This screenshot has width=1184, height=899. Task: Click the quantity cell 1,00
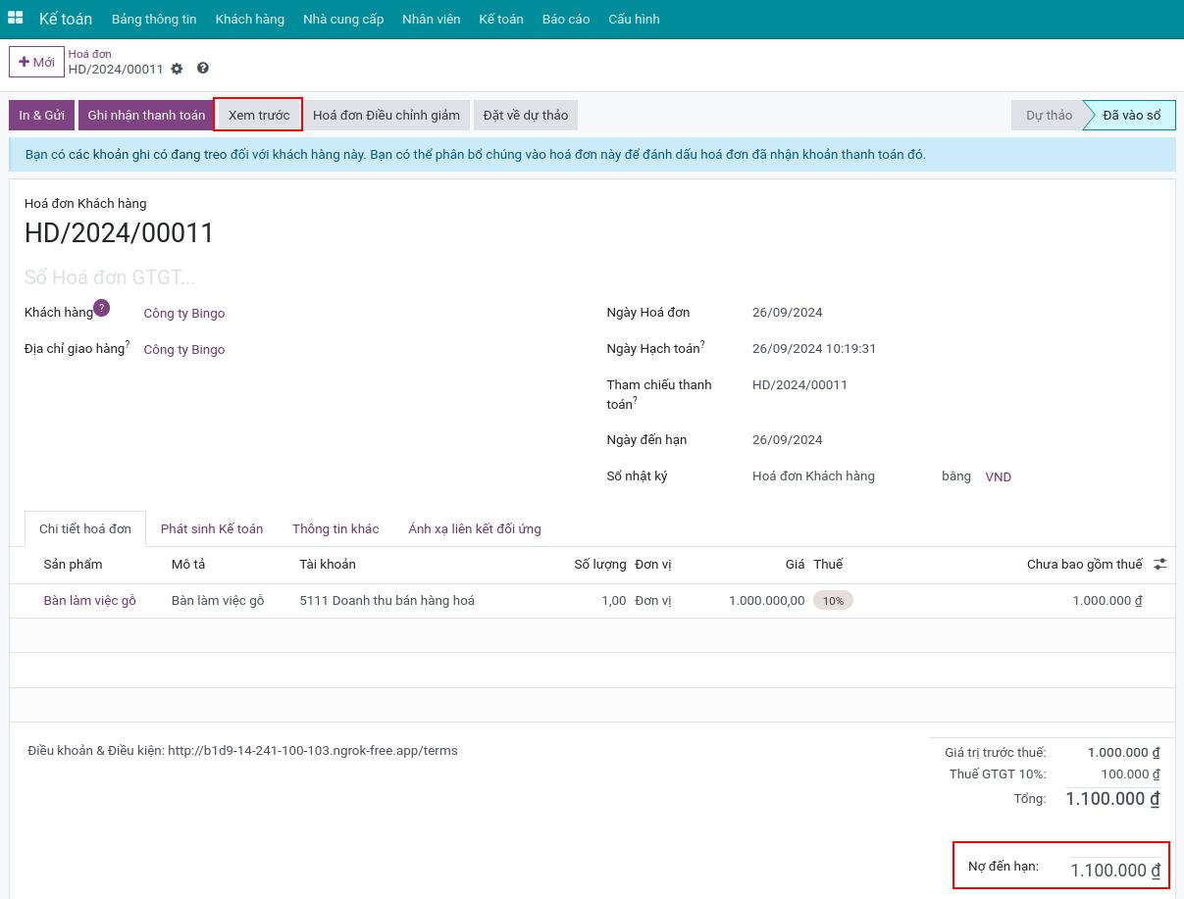[614, 600]
